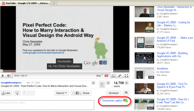Viewport: 194px width, 111px height.
Task: Expand the view statistics chevron
Action: coord(127,83)
